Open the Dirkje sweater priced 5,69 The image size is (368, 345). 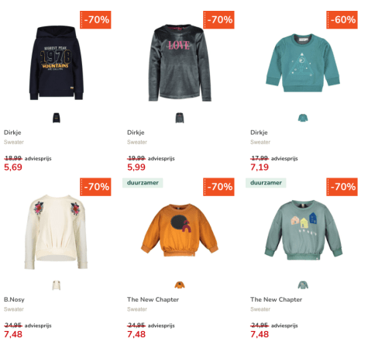(x=12, y=133)
